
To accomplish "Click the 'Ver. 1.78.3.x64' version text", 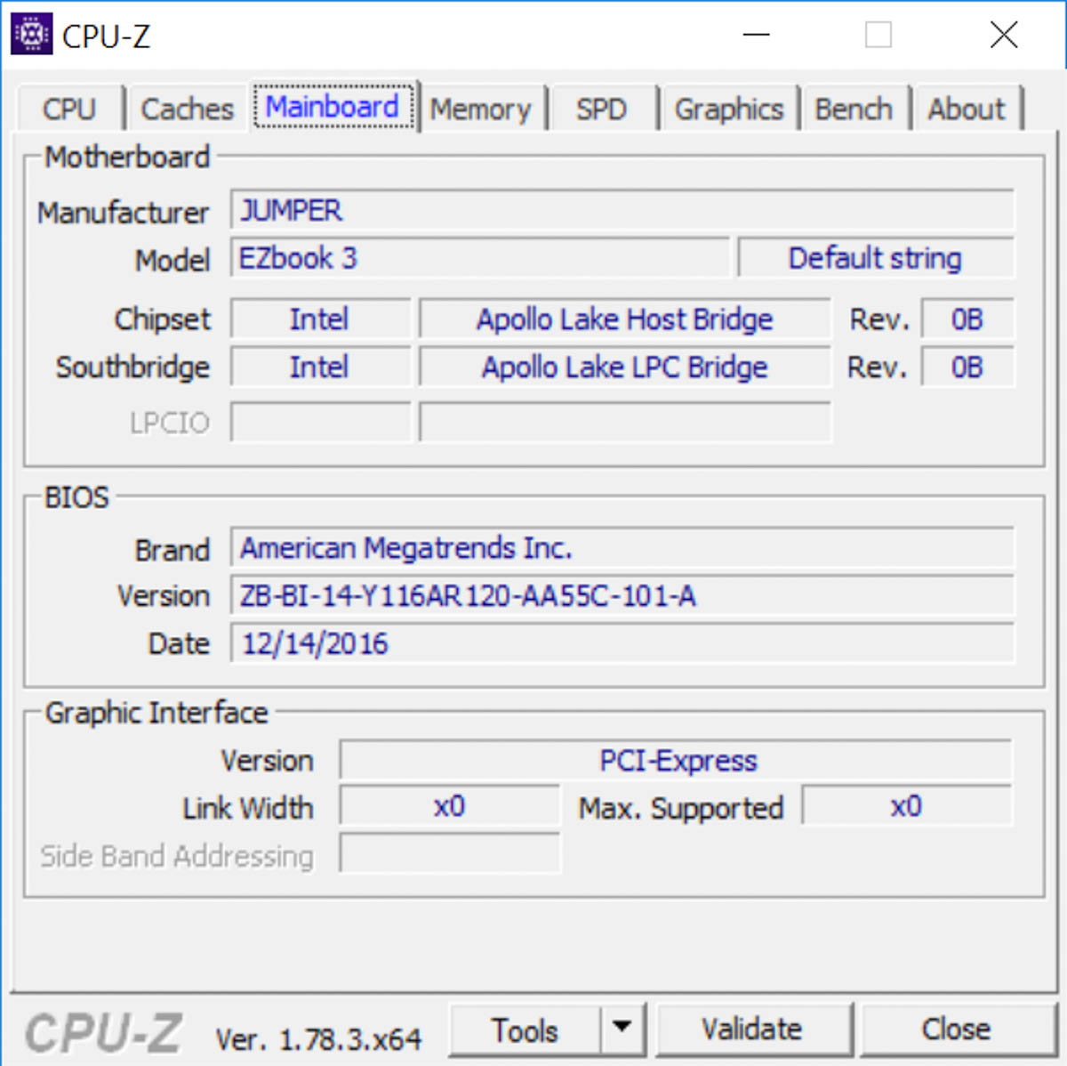I will (318, 1039).
